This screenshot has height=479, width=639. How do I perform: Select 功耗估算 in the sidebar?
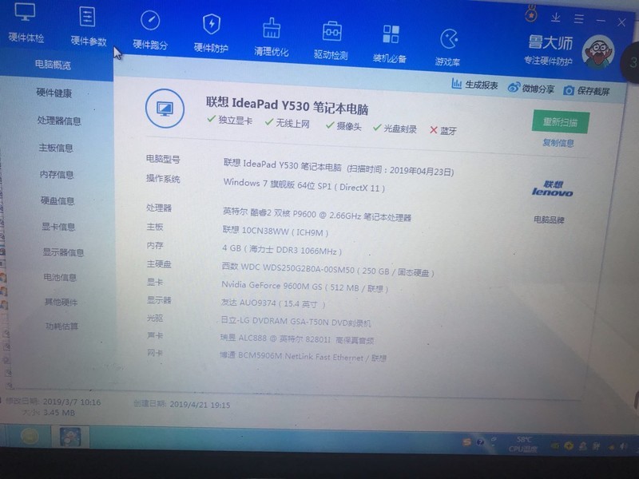(62, 326)
